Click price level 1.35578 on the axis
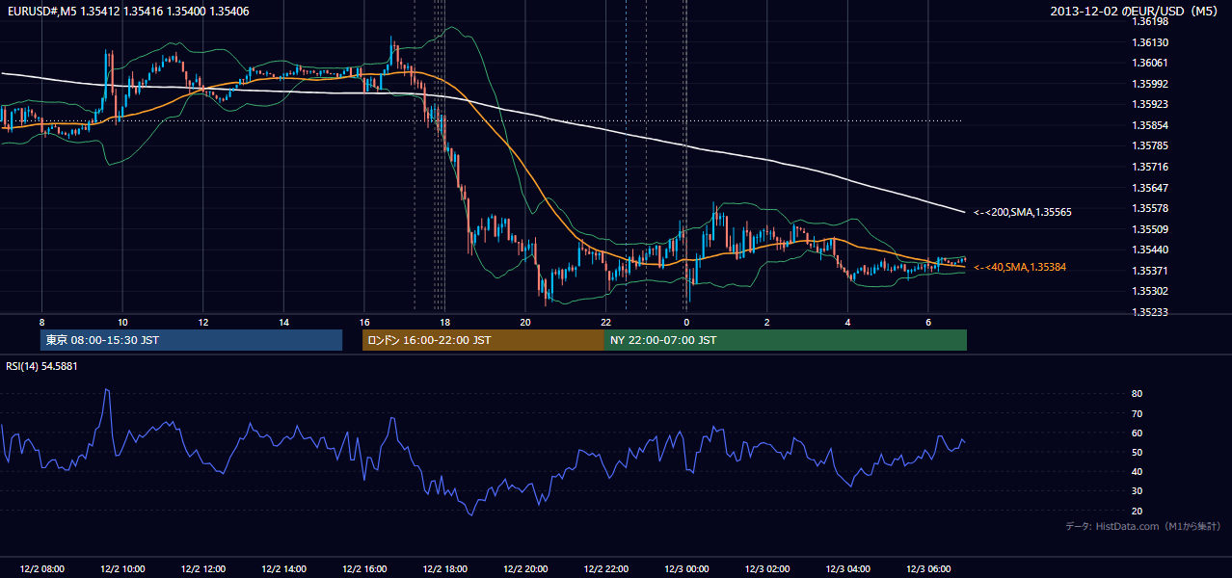This screenshot has width=1232, height=578. 1150,208
